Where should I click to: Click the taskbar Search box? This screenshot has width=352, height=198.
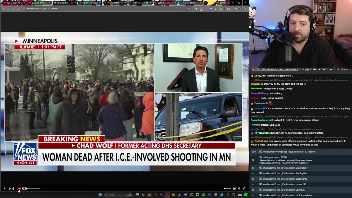tap(118, 195)
